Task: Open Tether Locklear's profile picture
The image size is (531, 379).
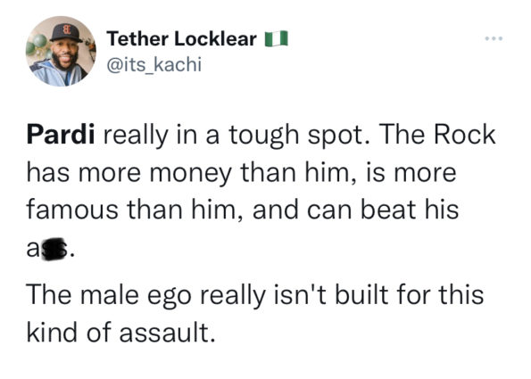Action: (61, 52)
